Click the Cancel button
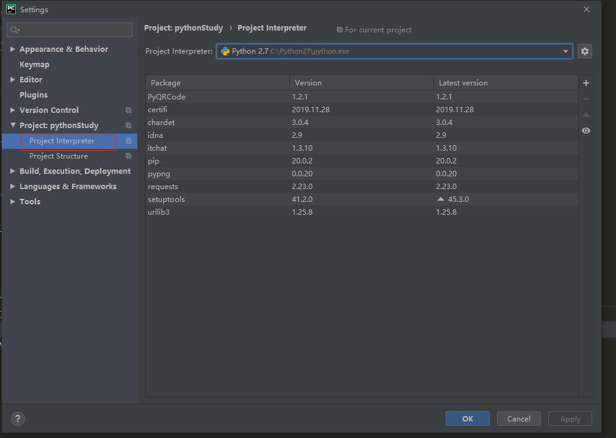This screenshot has height=438, width=616. (518, 418)
